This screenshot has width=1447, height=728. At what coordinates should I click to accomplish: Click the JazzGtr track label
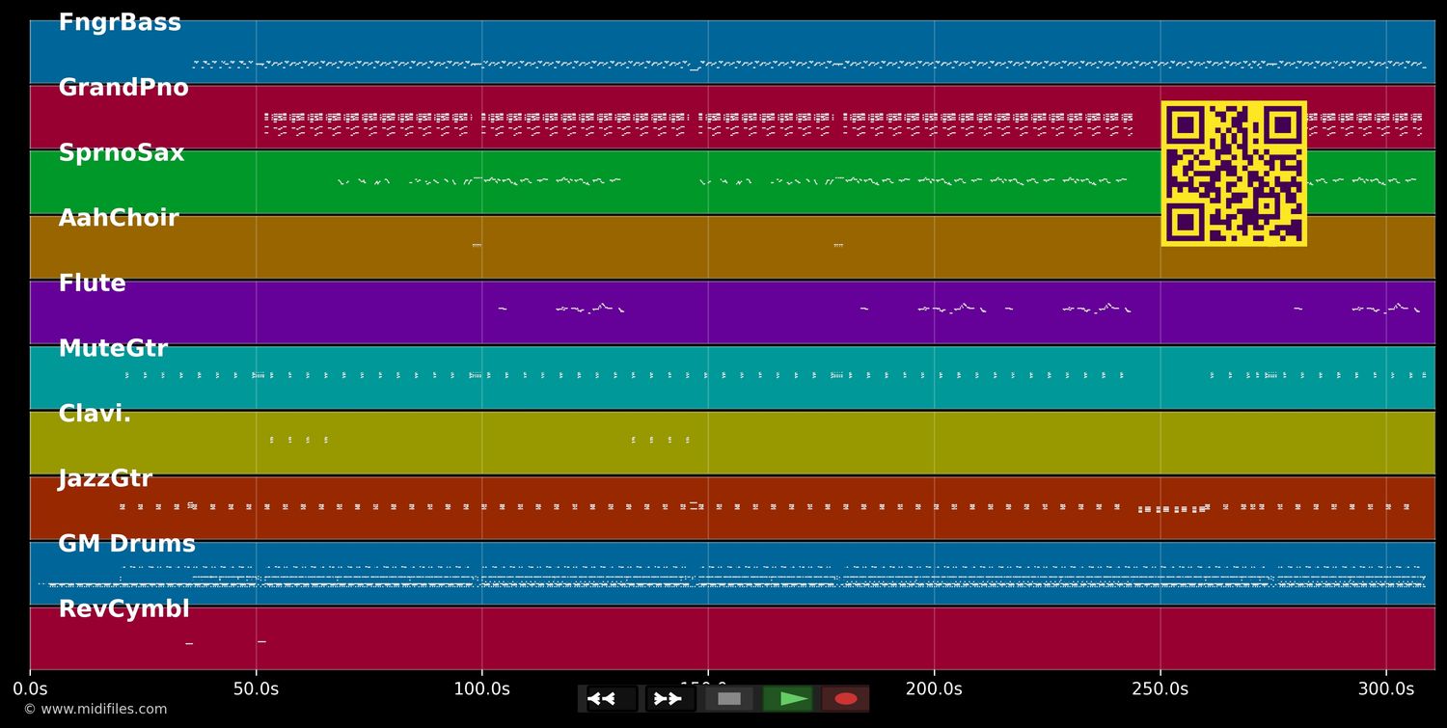[105, 478]
